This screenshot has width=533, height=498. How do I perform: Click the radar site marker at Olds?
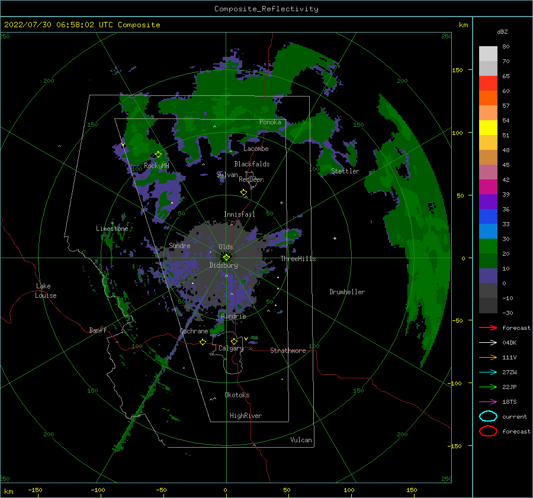tap(226, 258)
